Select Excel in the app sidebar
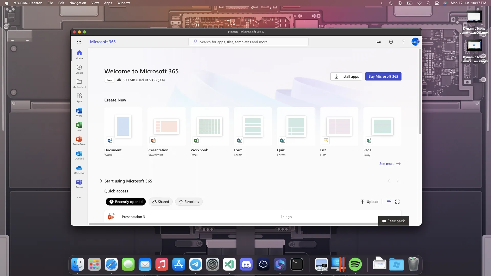Viewport: 491px width, 276px height. [79, 126]
